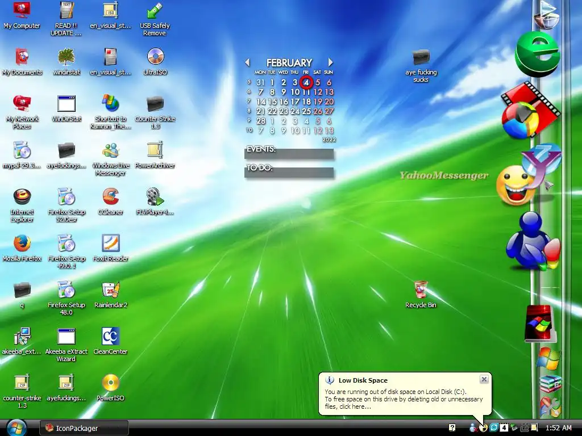Click the Windows flag dock icon

[x=548, y=358]
